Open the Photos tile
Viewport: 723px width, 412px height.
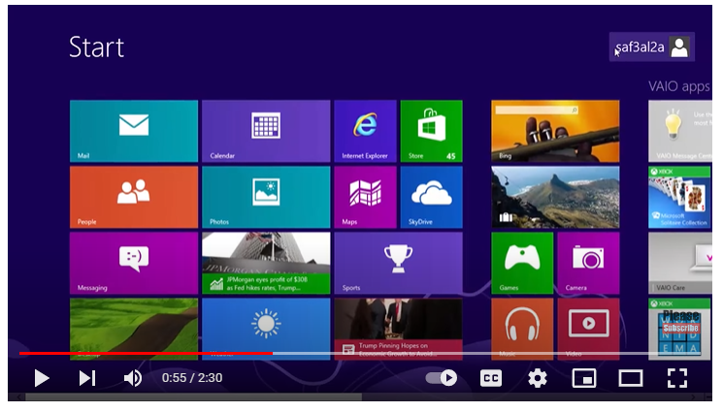(x=266, y=197)
